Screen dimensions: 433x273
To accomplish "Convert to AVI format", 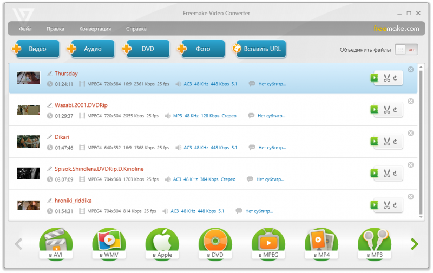I will [56, 244].
